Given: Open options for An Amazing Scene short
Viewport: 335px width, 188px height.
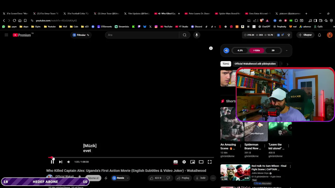Looking at the screenshot, I should pos(241,146).
